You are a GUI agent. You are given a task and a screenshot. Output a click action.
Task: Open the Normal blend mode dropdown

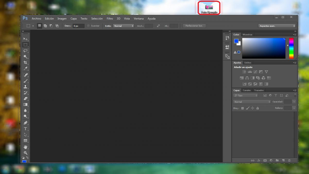coord(252,102)
